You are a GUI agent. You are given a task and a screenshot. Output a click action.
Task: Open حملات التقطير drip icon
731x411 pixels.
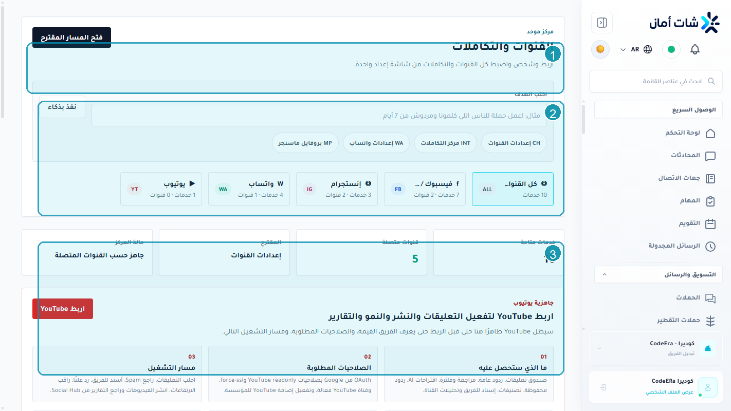710,321
